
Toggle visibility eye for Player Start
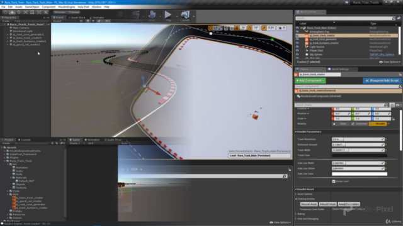pyautogui.click(x=297, y=51)
